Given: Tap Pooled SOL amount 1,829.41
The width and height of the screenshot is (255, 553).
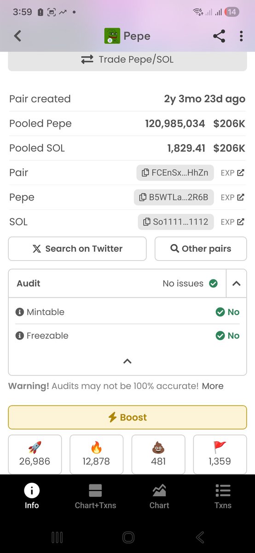Looking at the screenshot, I should (186, 148).
